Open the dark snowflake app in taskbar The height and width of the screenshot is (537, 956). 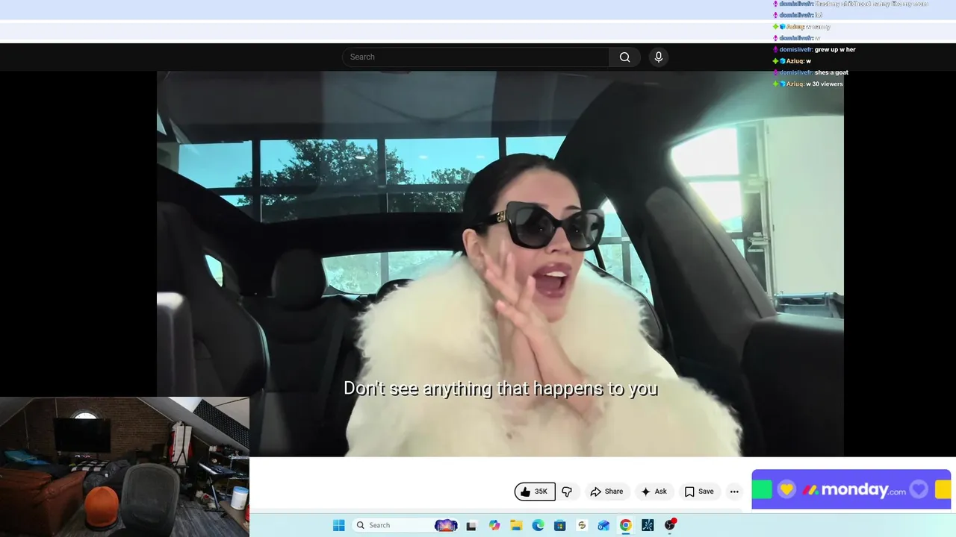[648, 525]
